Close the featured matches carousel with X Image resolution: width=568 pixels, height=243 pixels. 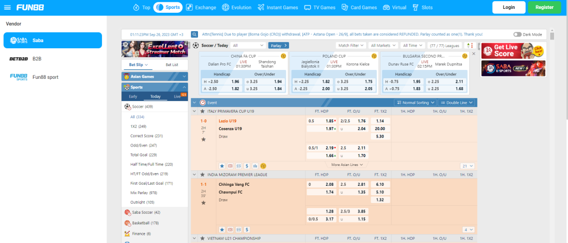[473, 54]
